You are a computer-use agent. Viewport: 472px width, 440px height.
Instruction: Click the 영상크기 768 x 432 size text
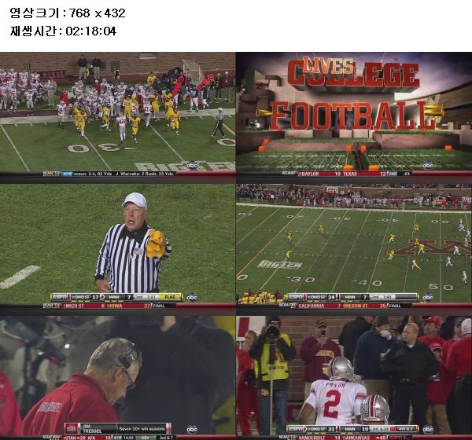tap(68, 13)
